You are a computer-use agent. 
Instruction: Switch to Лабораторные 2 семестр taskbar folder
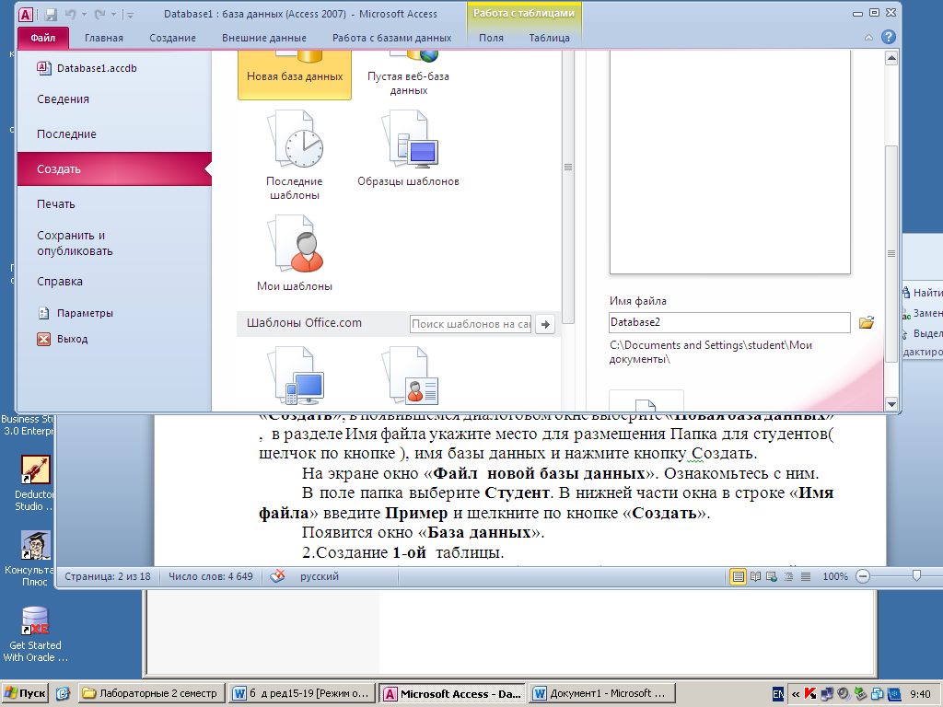[152, 693]
